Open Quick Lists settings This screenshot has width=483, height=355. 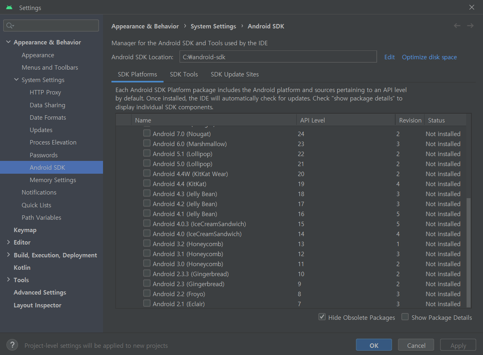tap(36, 205)
